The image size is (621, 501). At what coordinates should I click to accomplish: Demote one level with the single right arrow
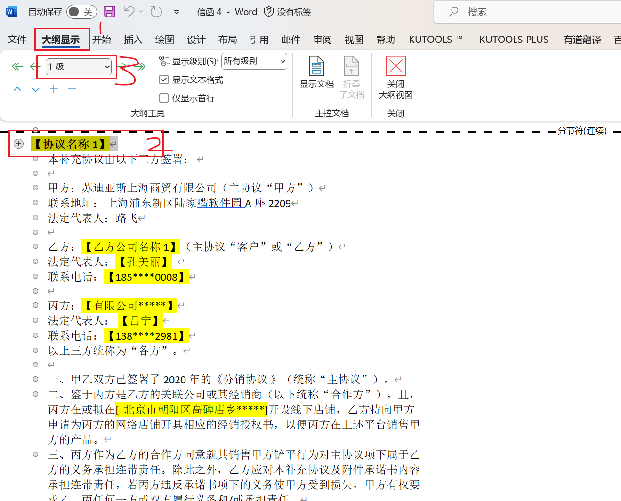(123, 66)
